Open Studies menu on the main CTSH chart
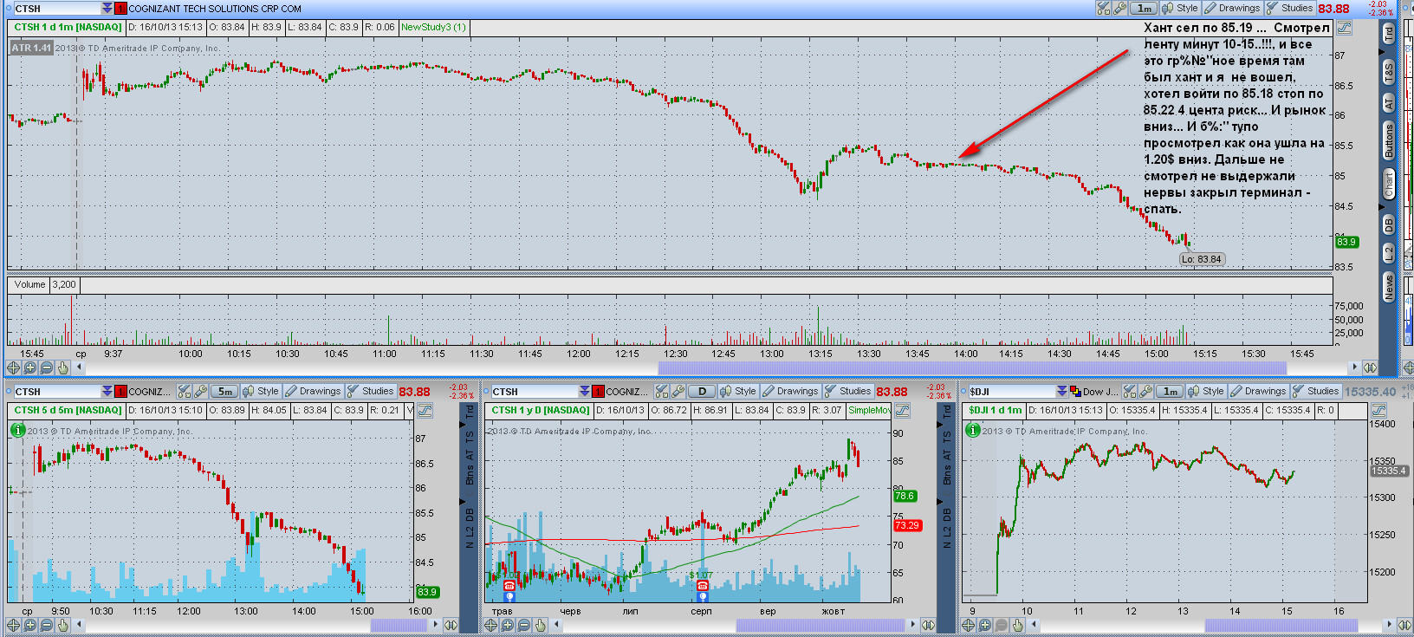The height and width of the screenshot is (637, 1414). click(1289, 8)
